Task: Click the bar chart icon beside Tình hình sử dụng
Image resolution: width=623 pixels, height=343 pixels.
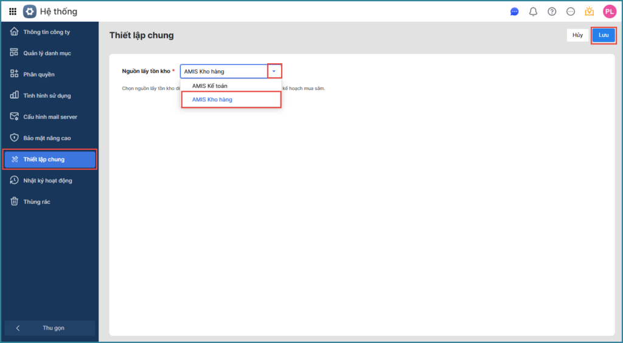Action: [15, 95]
